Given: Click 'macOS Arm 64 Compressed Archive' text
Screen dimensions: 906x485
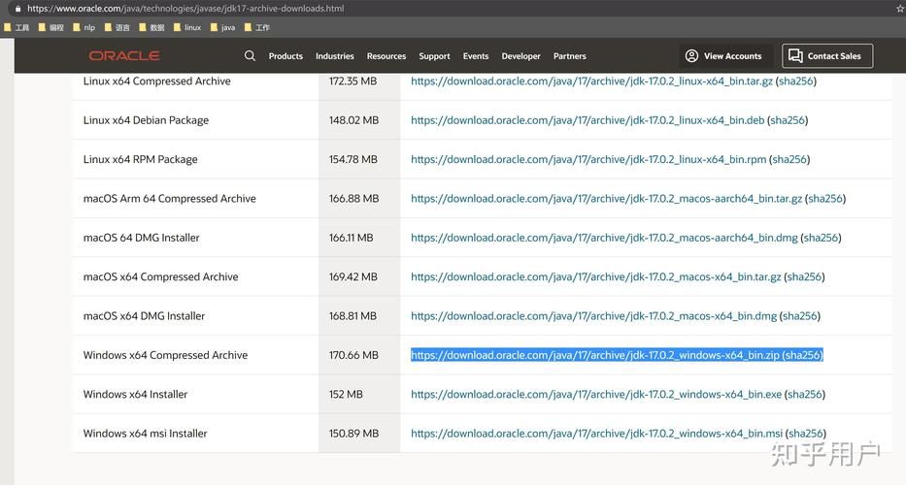Looking at the screenshot, I should click(x=169, y=199).
